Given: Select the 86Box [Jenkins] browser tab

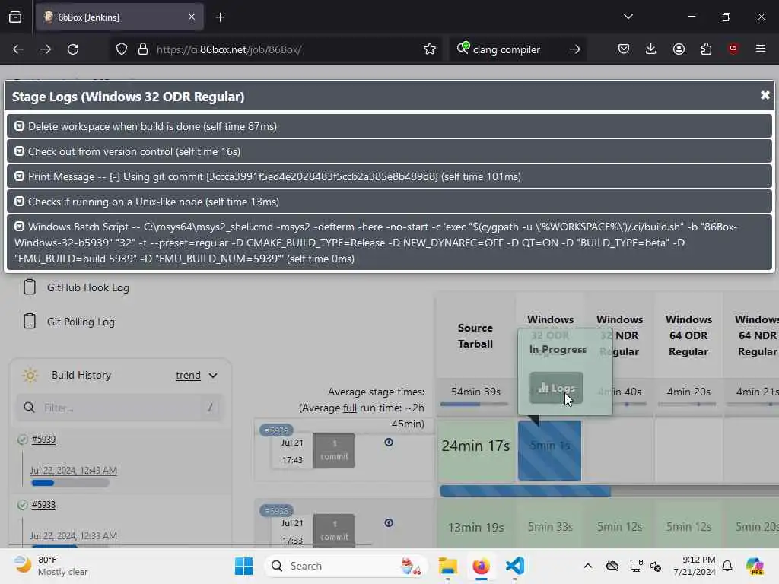Looking at the screenshot, I should pos(119,17).
